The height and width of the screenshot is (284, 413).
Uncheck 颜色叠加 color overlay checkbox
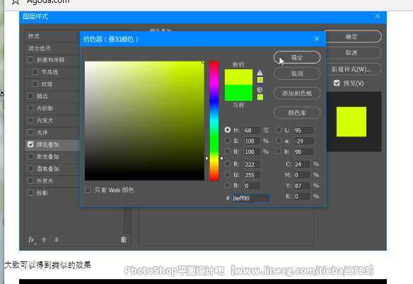(x=30, y=144)
